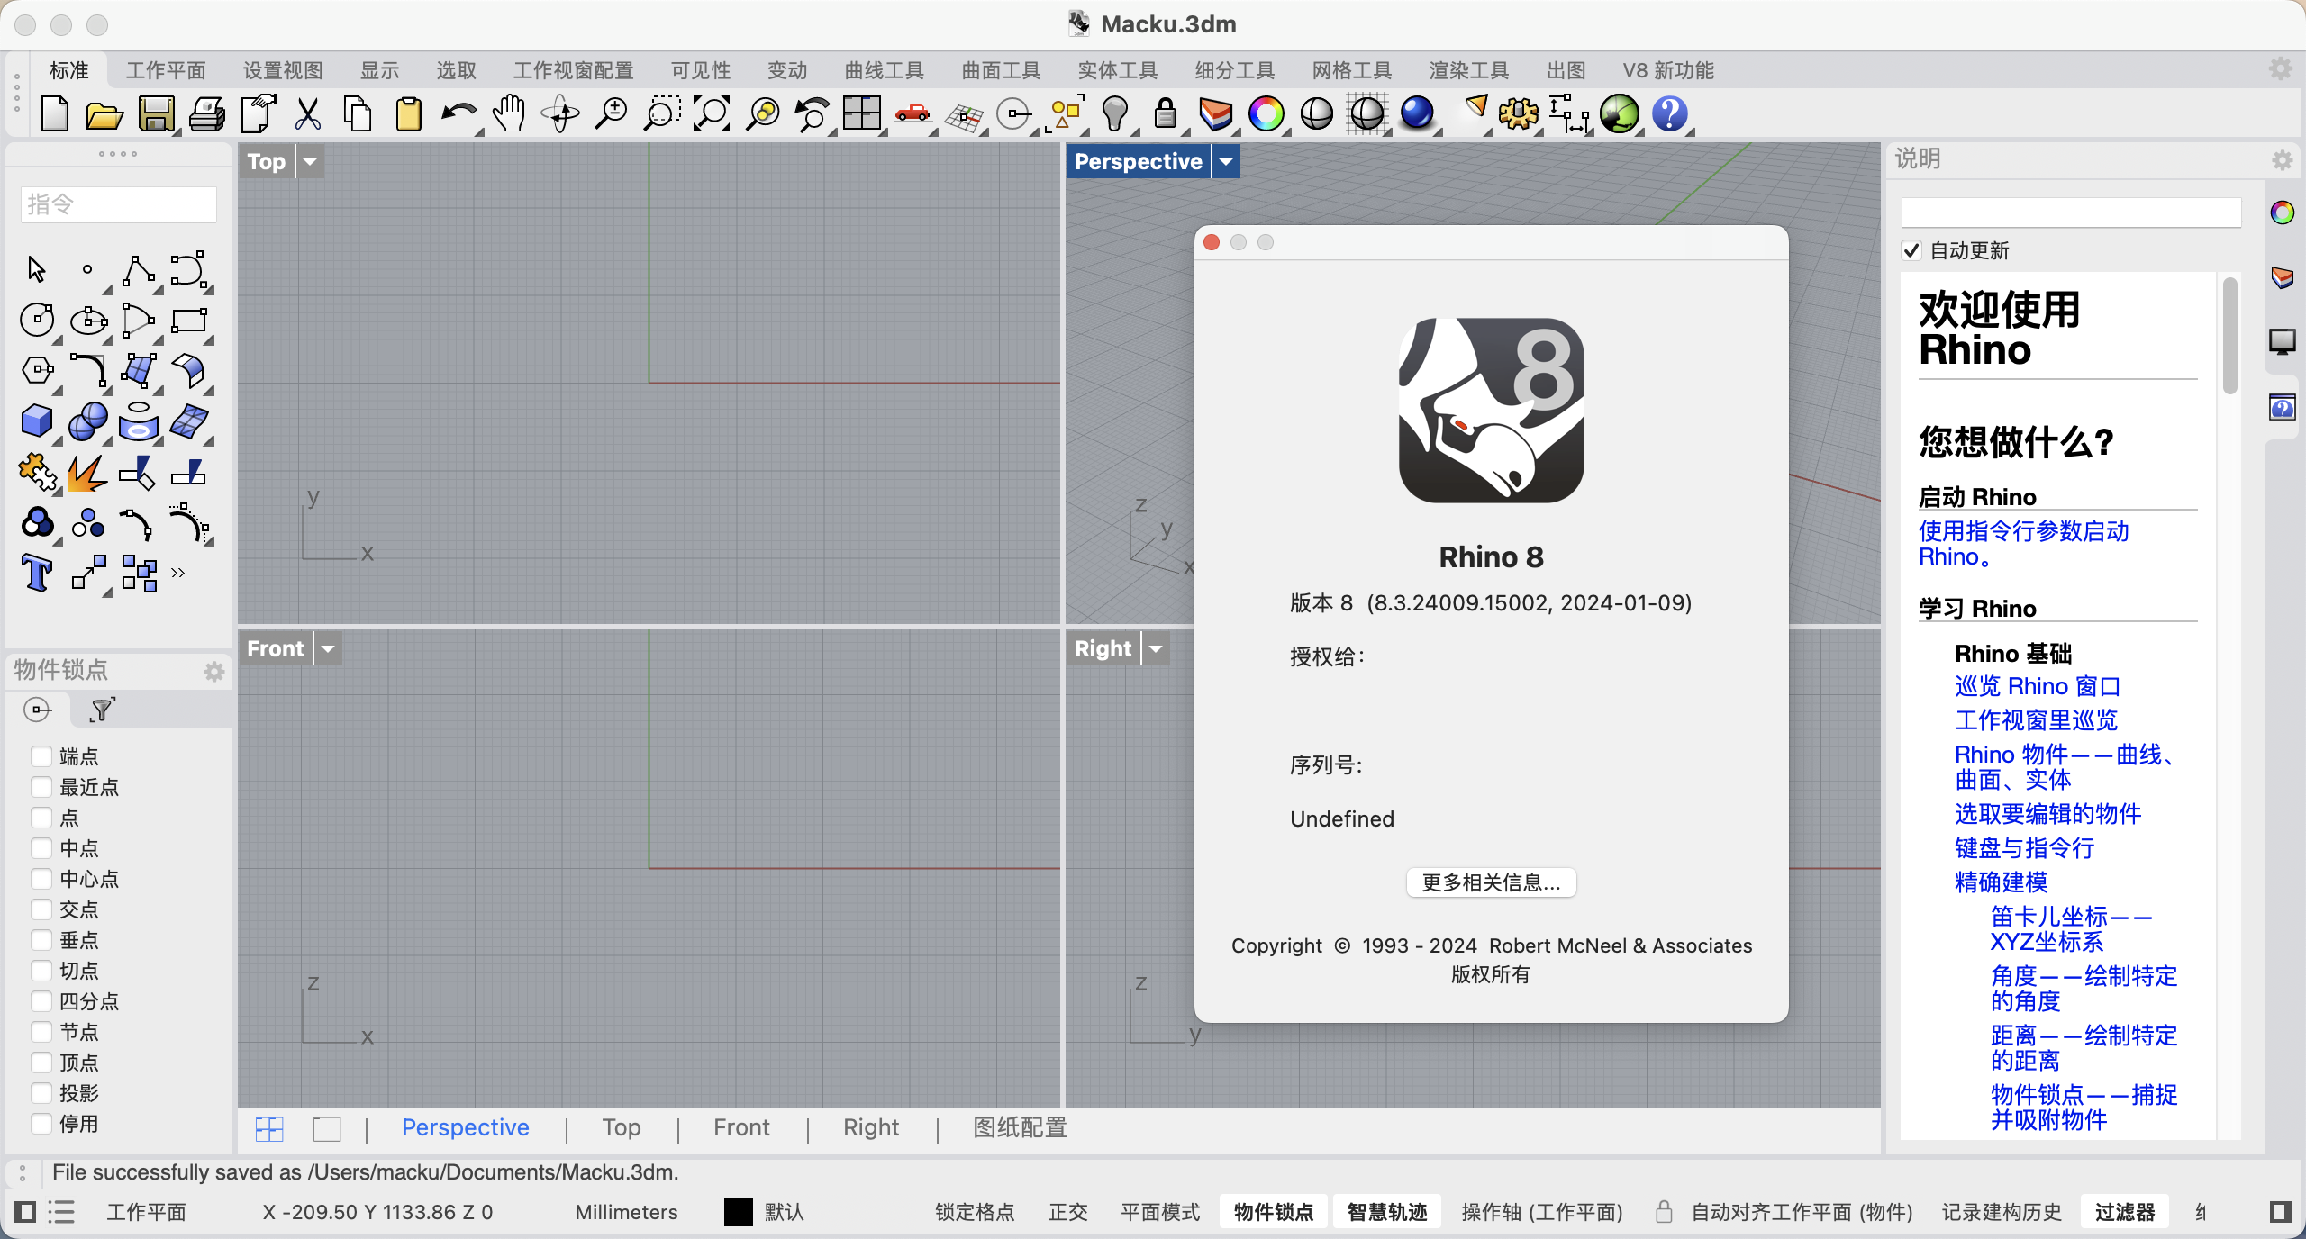Click the osnap filter funnel icon

coord(102,710)
